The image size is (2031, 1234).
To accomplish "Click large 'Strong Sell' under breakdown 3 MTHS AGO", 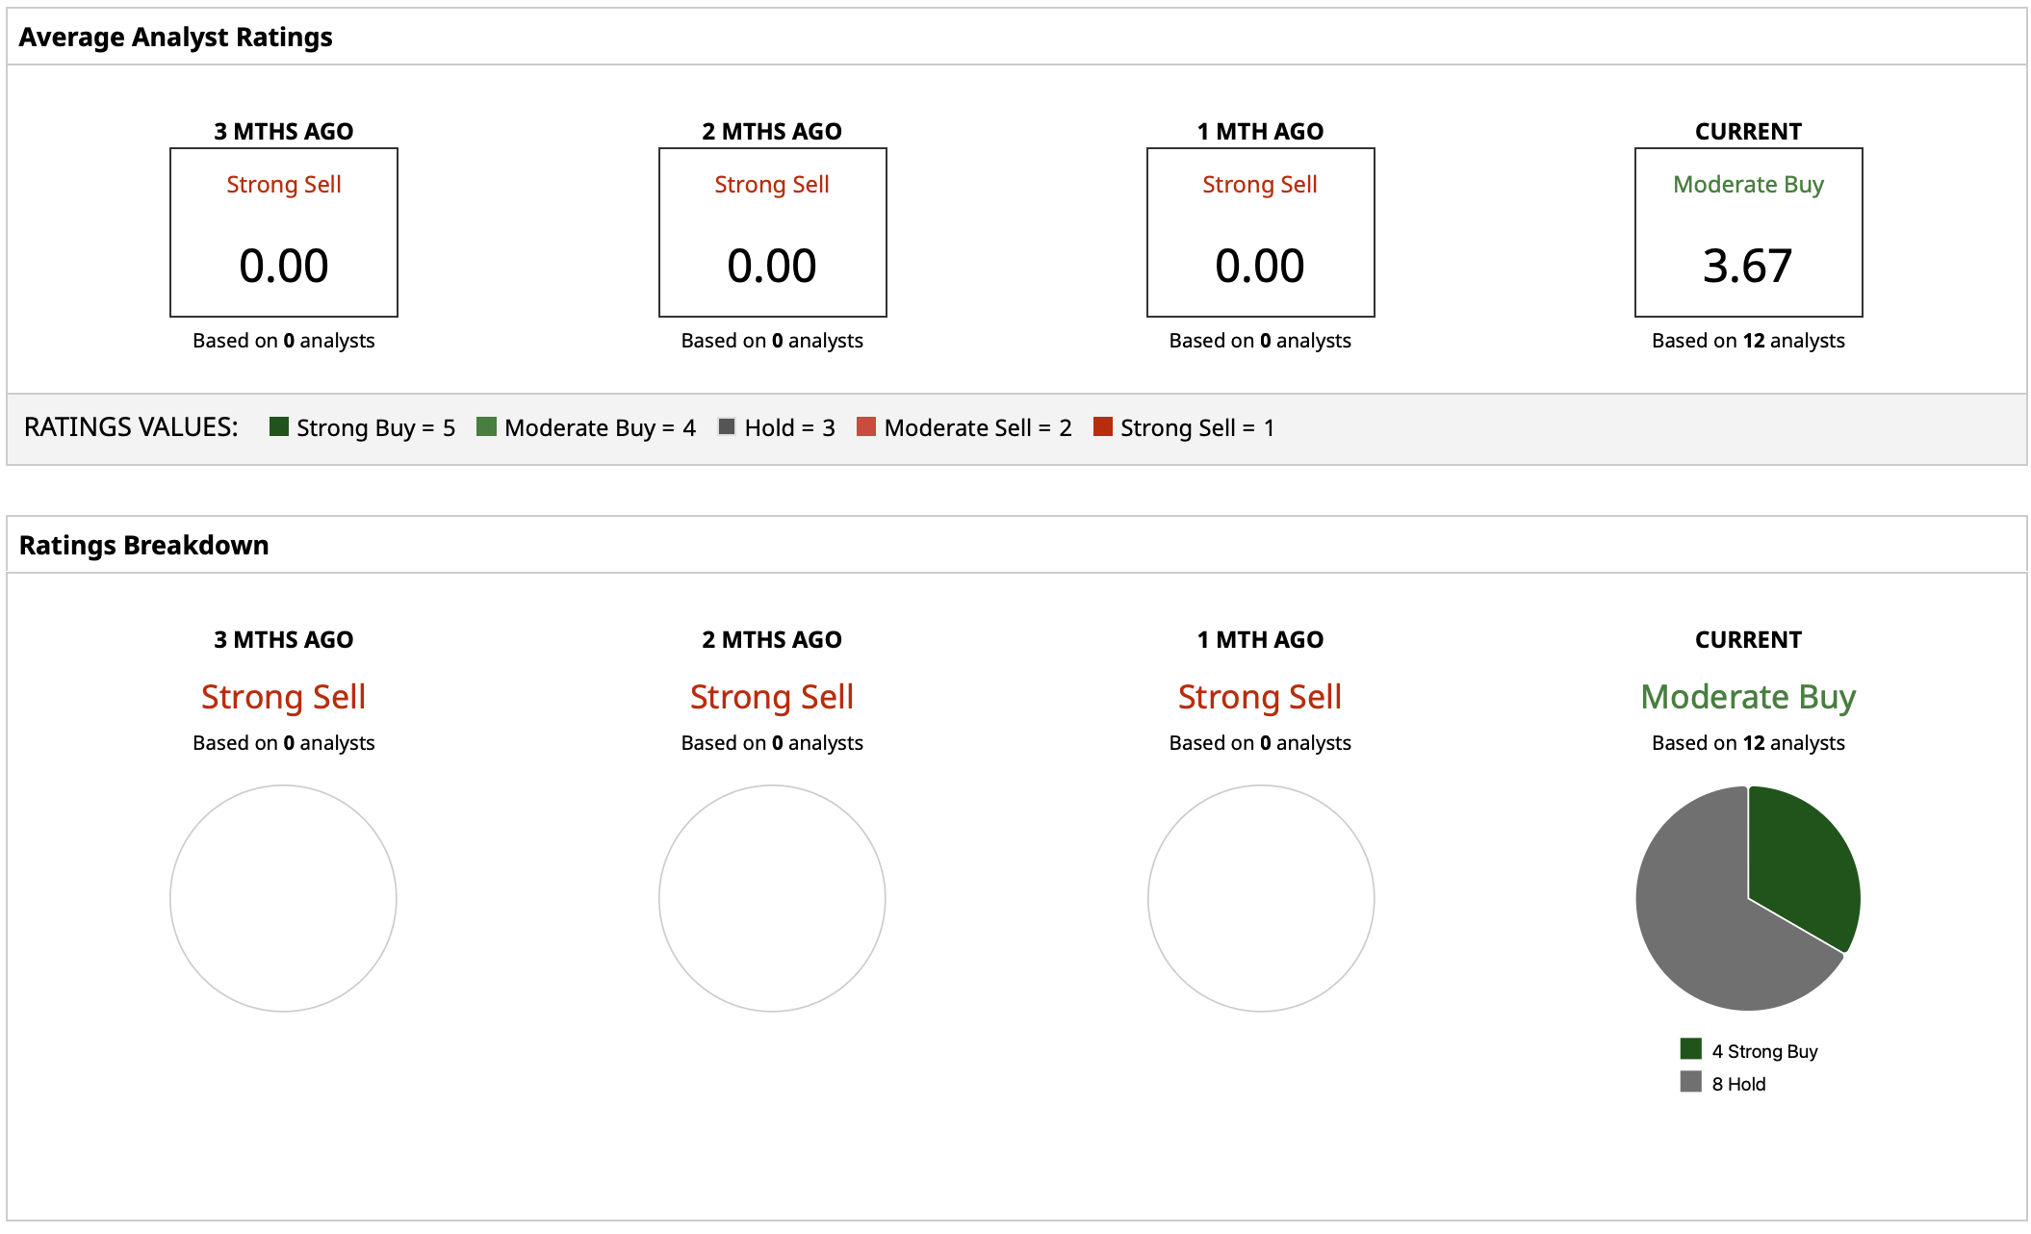I will pos(283,697).
